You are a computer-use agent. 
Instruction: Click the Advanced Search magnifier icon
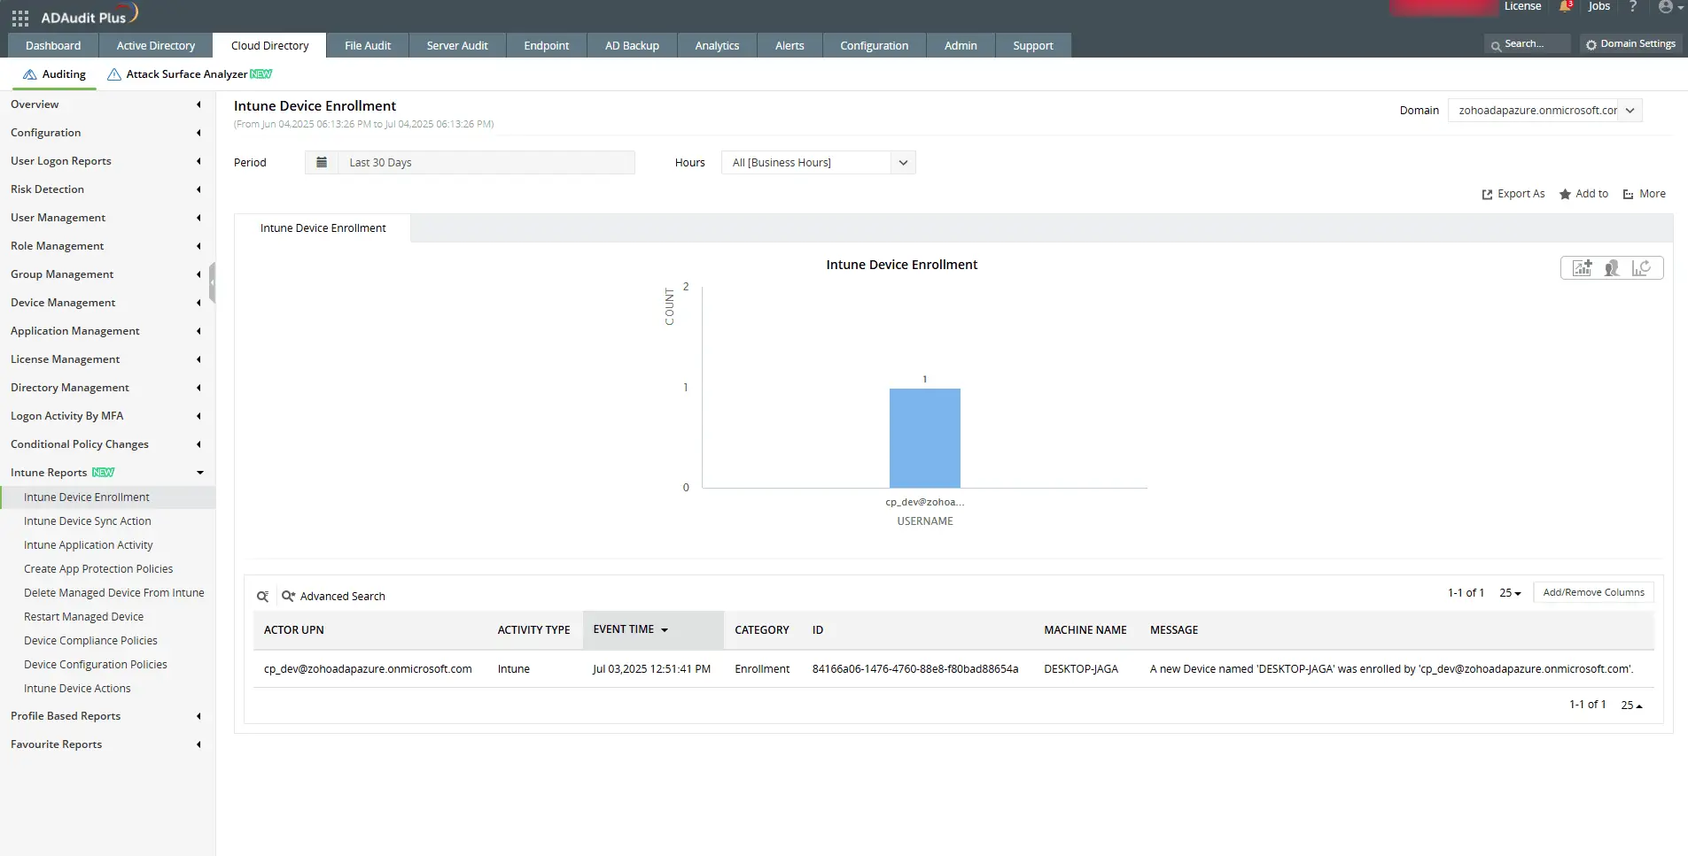pos(288,597)
